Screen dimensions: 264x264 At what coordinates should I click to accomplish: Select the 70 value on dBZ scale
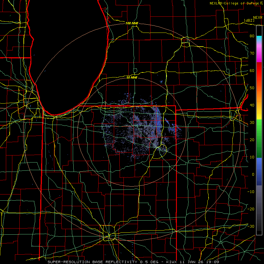pyautogui.click(x=252, y=53)
